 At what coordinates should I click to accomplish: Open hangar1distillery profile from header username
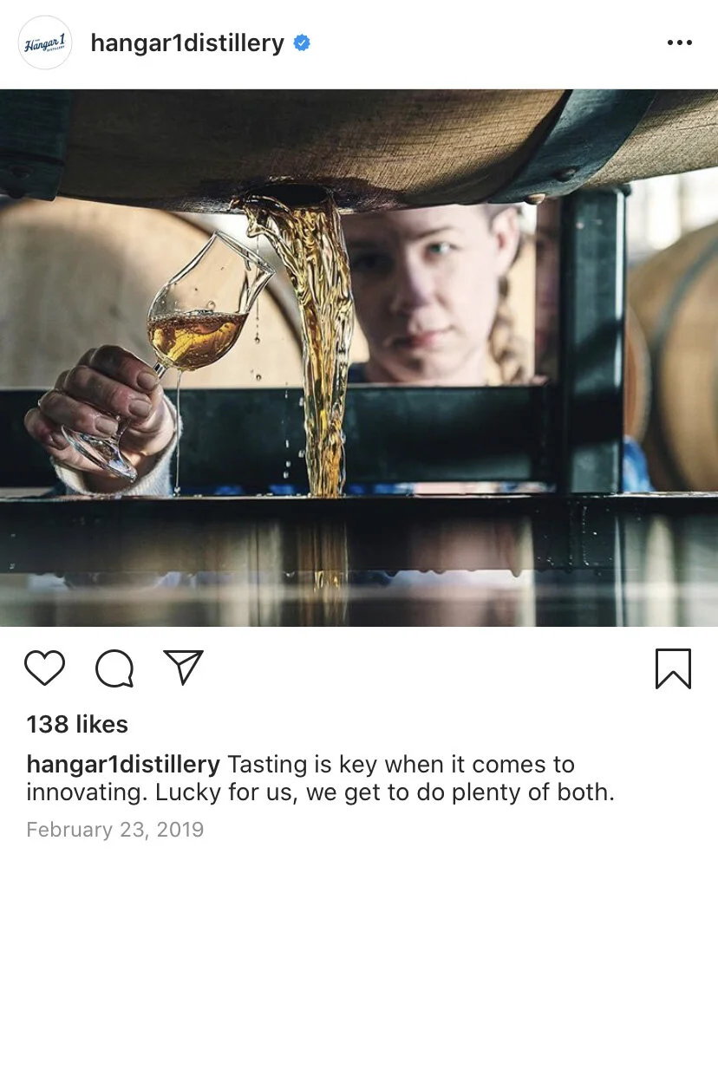(x=187, y=43)
